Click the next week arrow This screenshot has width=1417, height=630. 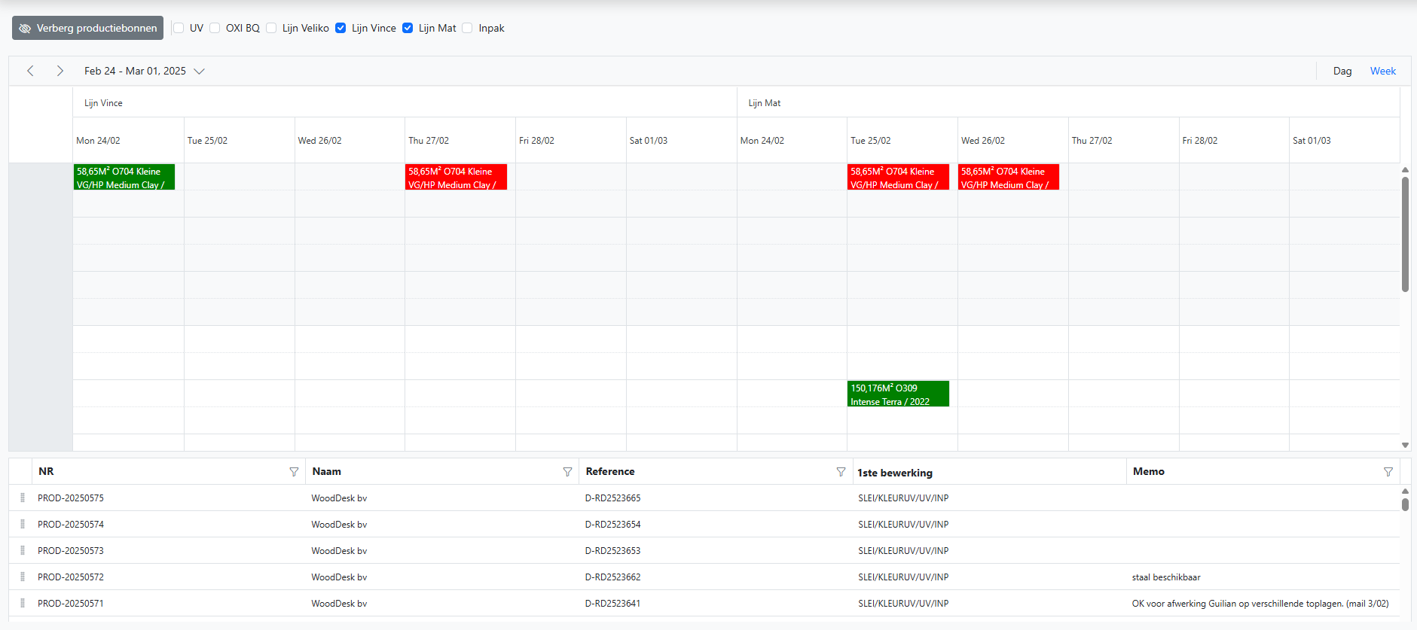pos(60,71)
